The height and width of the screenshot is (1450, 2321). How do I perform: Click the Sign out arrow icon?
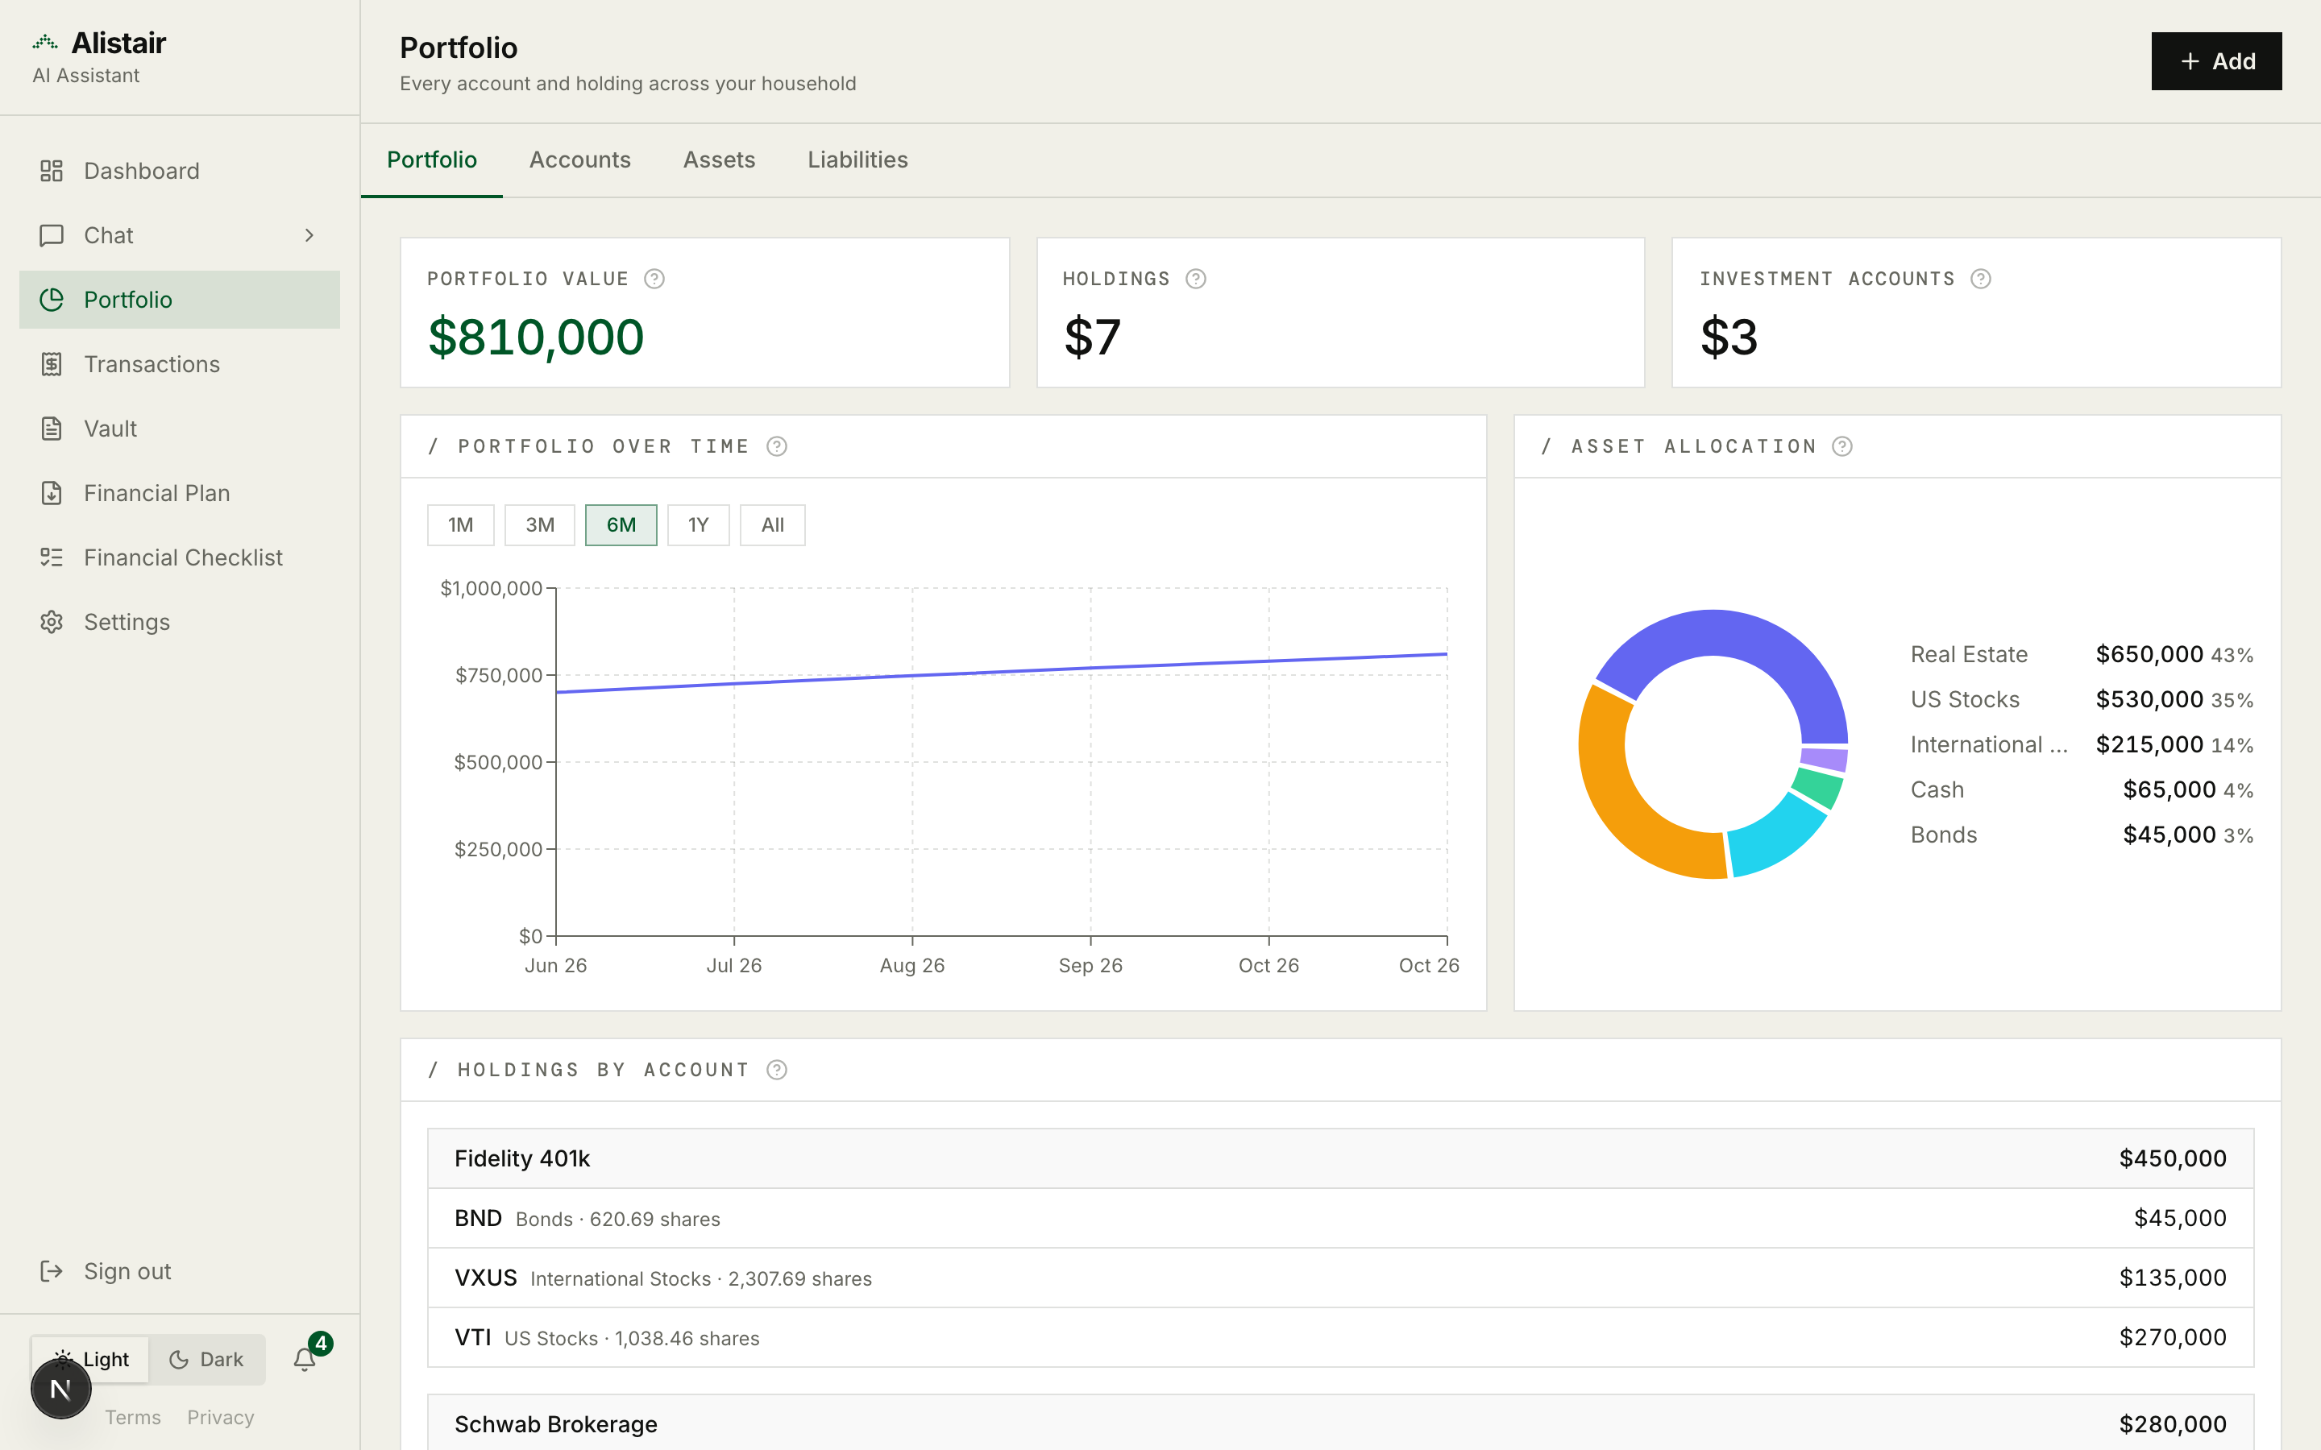[52, 1270]
